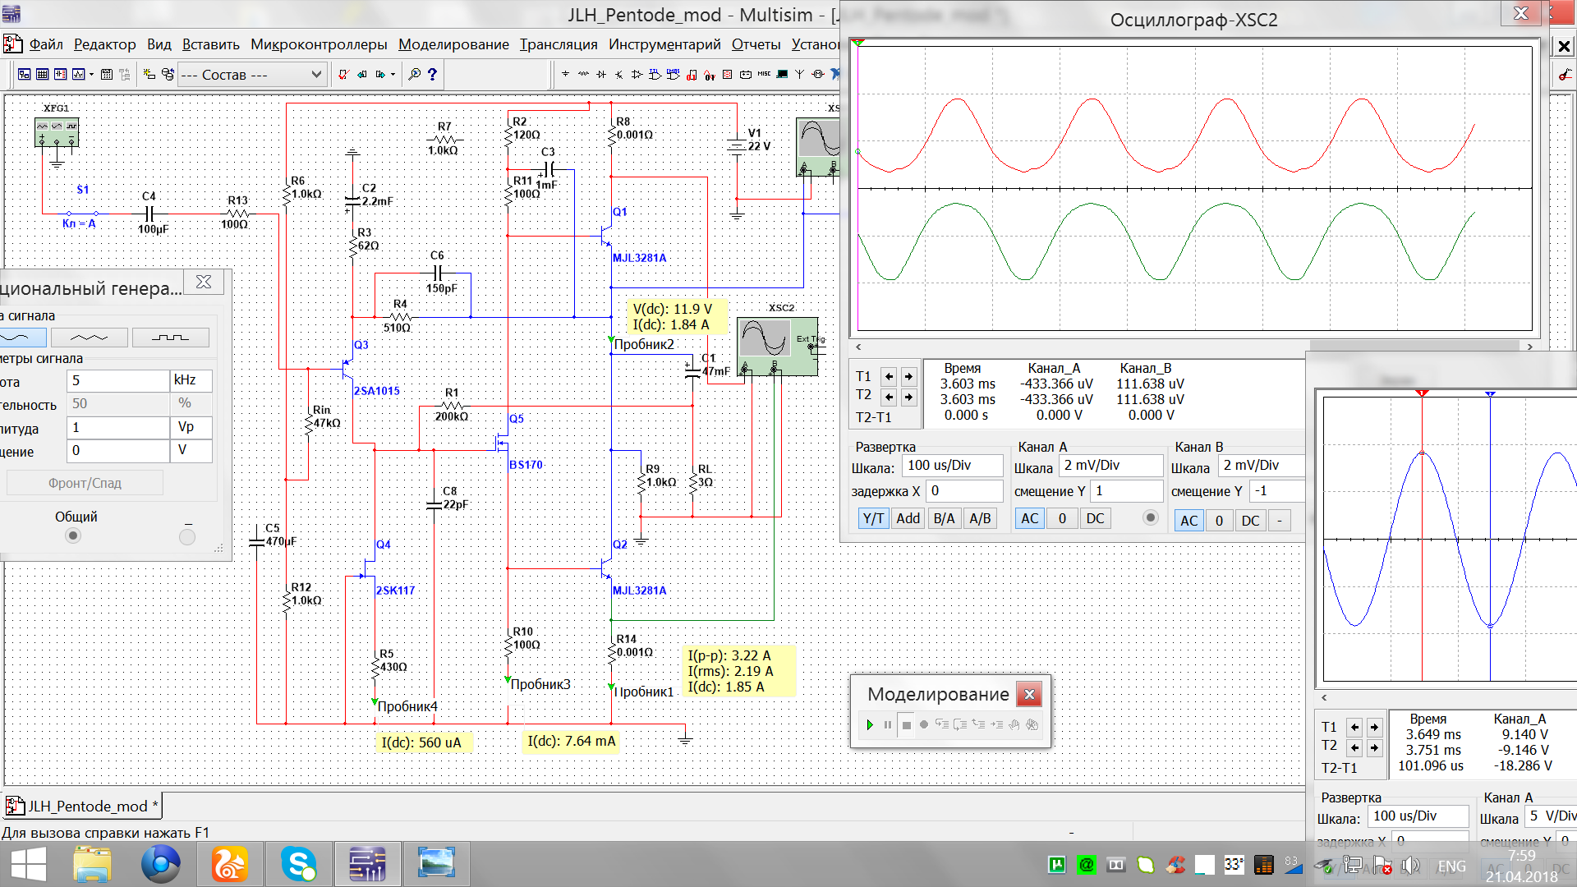Place a MISC component icon
Viewport: 1577px width, 887px height.
764,74
